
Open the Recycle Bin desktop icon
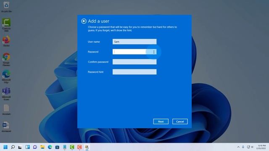pyautogui.click(x=6, y=7)
